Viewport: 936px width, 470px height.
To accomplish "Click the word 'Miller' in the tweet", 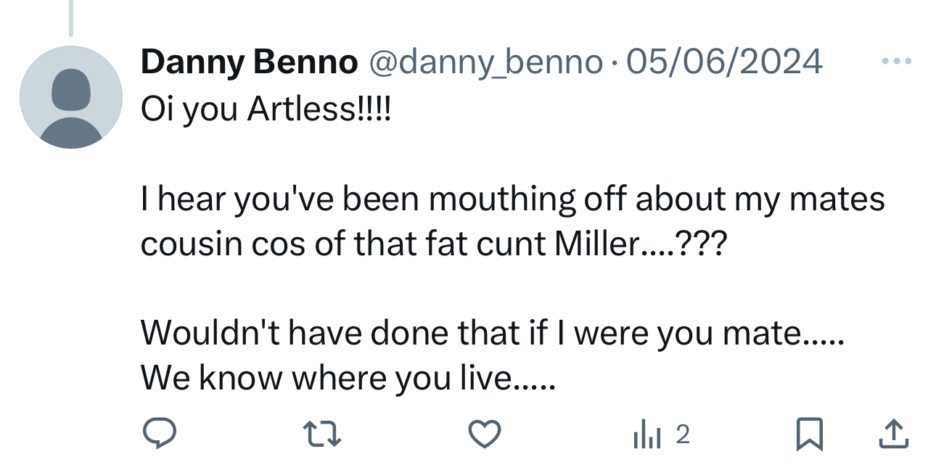I will (x=595, y=245).
